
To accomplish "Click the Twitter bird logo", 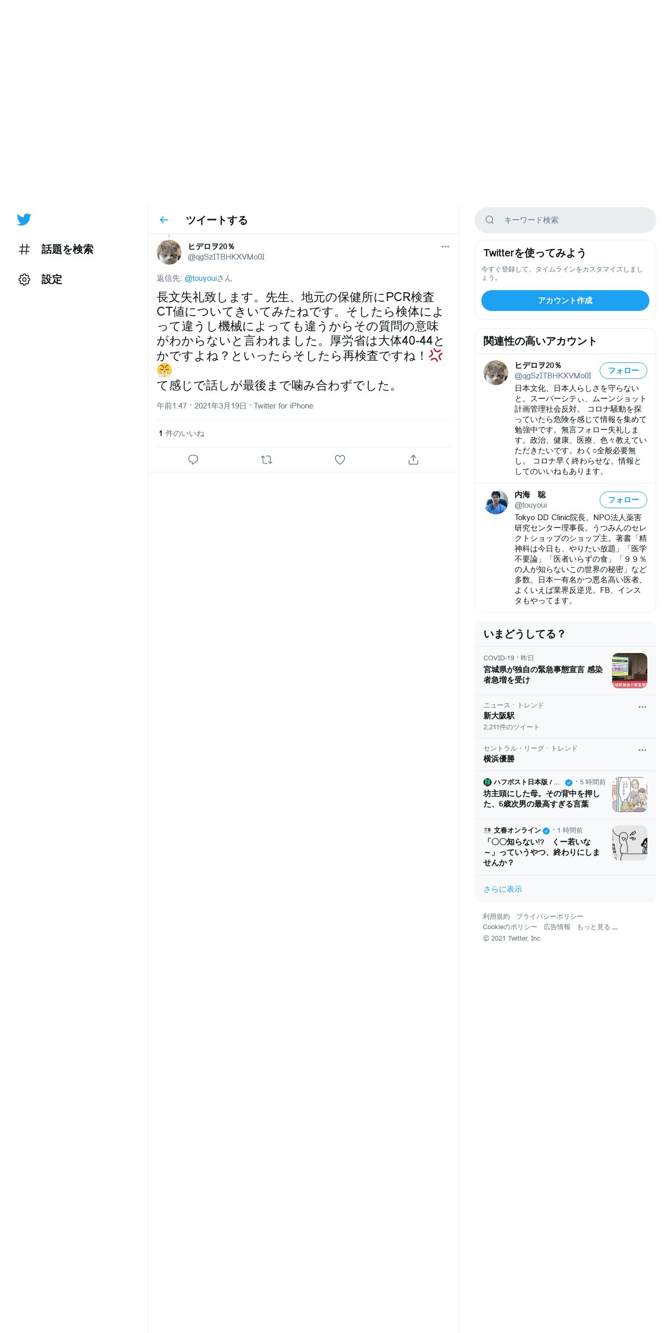I will [x=24, y=220].
